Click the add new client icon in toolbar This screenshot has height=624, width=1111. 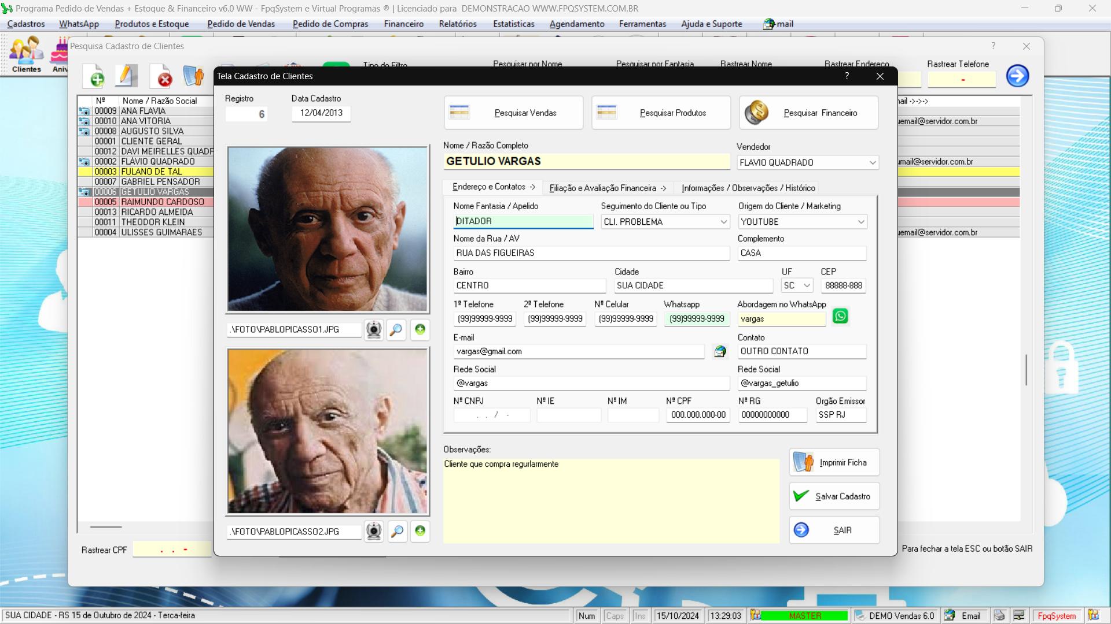[95, 77]
